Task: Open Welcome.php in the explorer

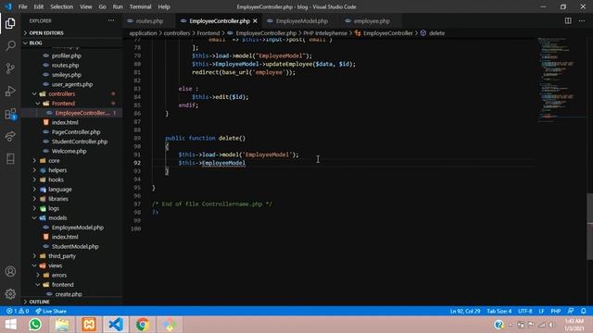Action: pyautogui.click(x=69, y=151)
